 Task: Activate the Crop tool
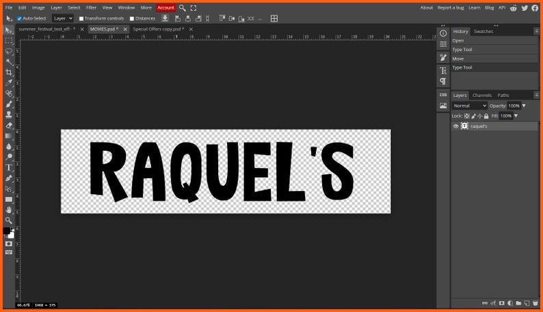9,72
